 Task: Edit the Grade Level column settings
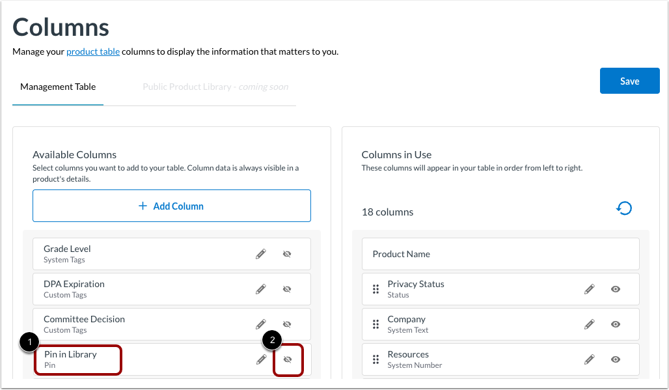260,253
